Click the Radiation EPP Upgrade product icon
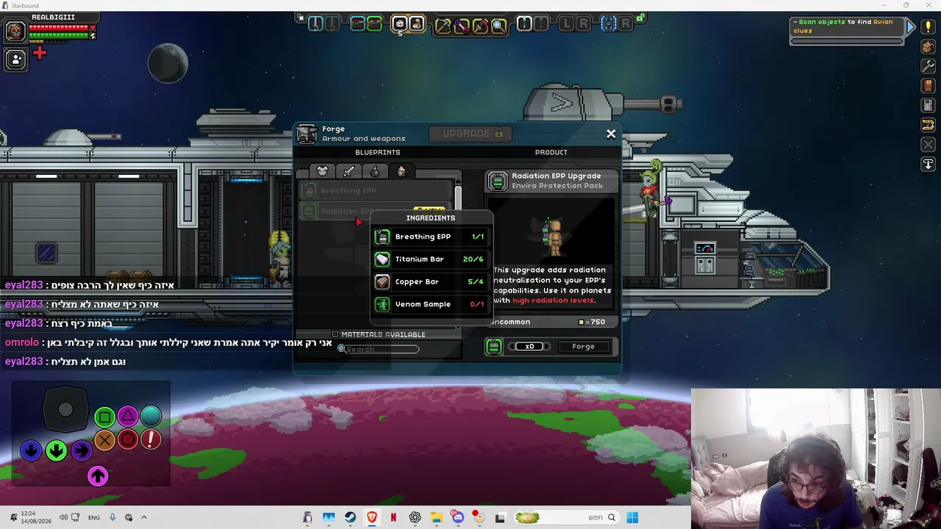 [498, 181]
